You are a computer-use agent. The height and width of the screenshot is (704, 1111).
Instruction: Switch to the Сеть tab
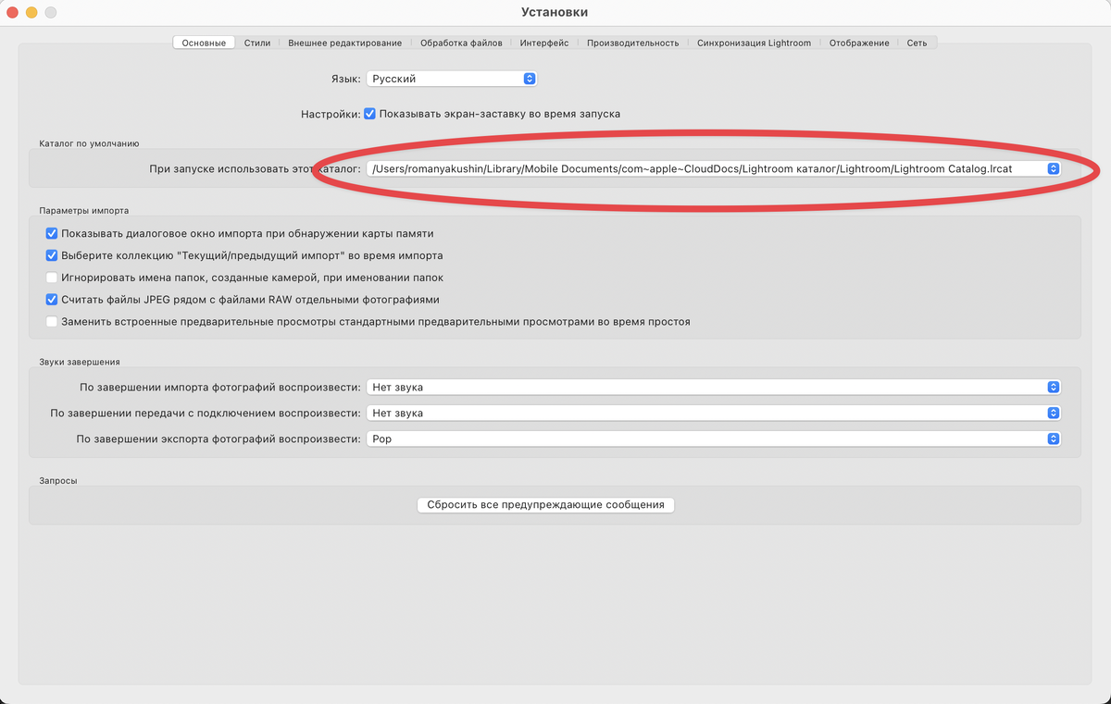coord(916,43)
